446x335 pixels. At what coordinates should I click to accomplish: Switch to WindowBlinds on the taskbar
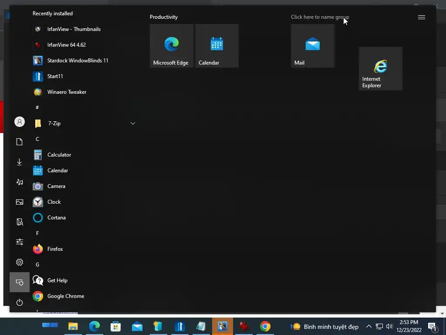(223, 326)
